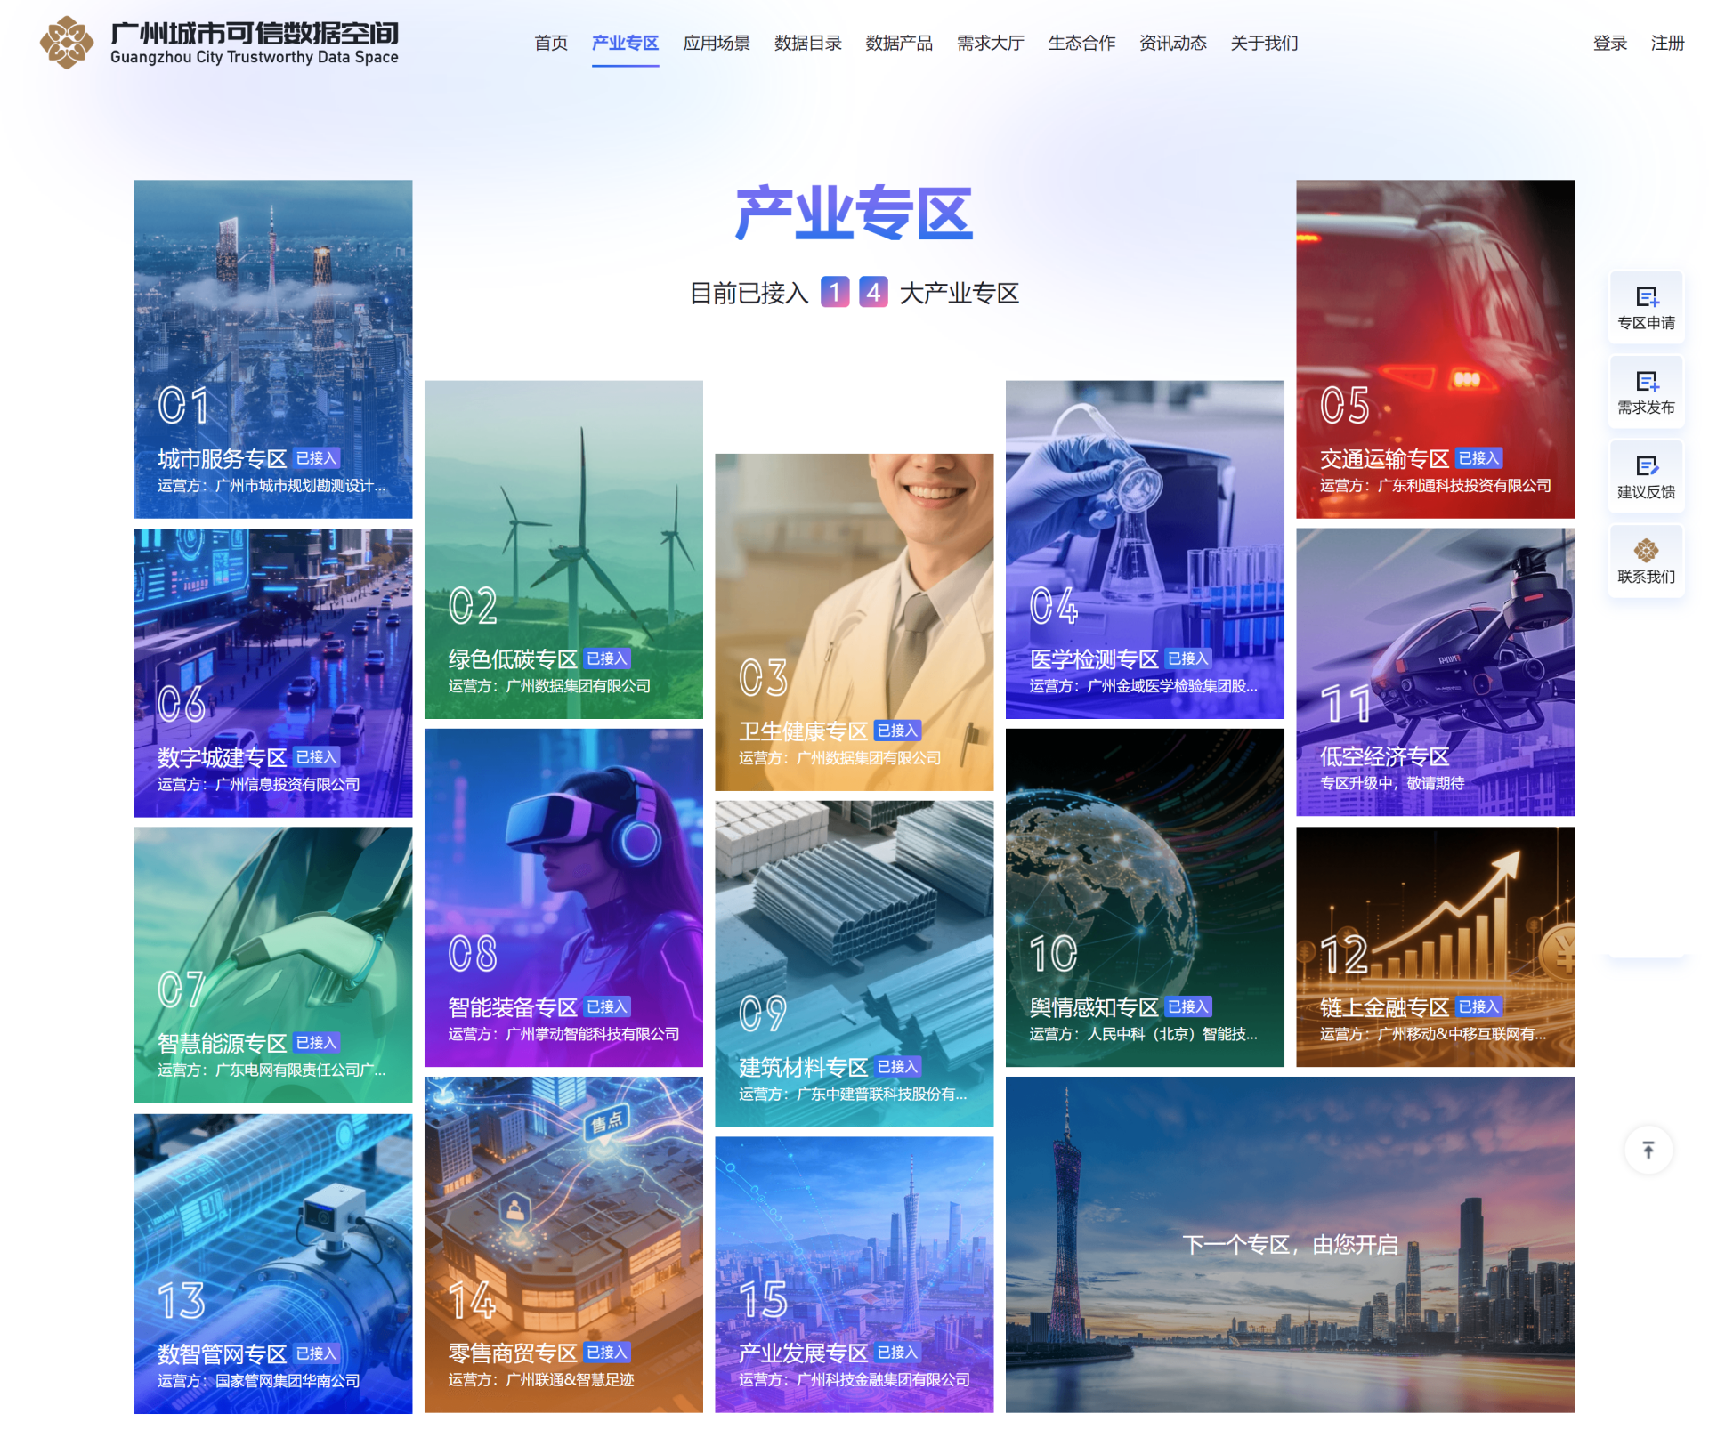Click the 登录 link

1609,43
